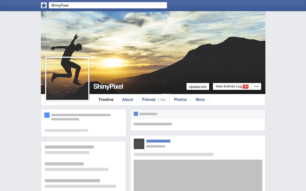The height and width of the screenshot is (191, 306).
Task: Click the ShinyPixel search field
Action: (x=108, y=5)
